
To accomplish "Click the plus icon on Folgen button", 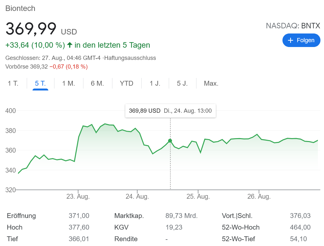I will click(x=291, y=40).
